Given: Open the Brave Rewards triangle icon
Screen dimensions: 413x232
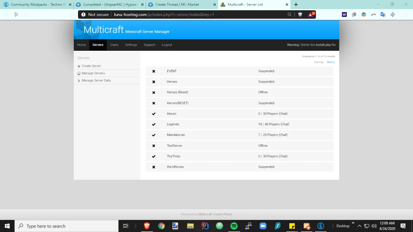Looking at the screenshot, I should (x=311, y=14).
